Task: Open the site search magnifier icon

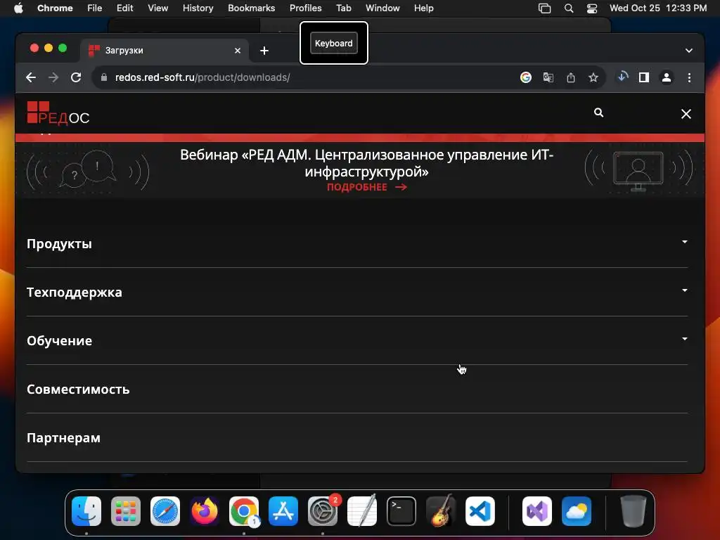Action: pos(598,112)
